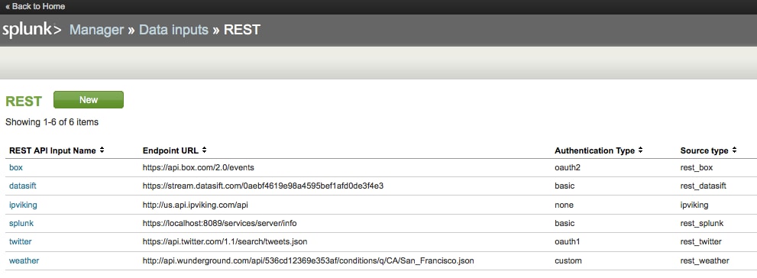Image resolution: width=757 pixels, height=278 pixels.
Task: Open the ipviking REST input
Action: tap(23, 205)
